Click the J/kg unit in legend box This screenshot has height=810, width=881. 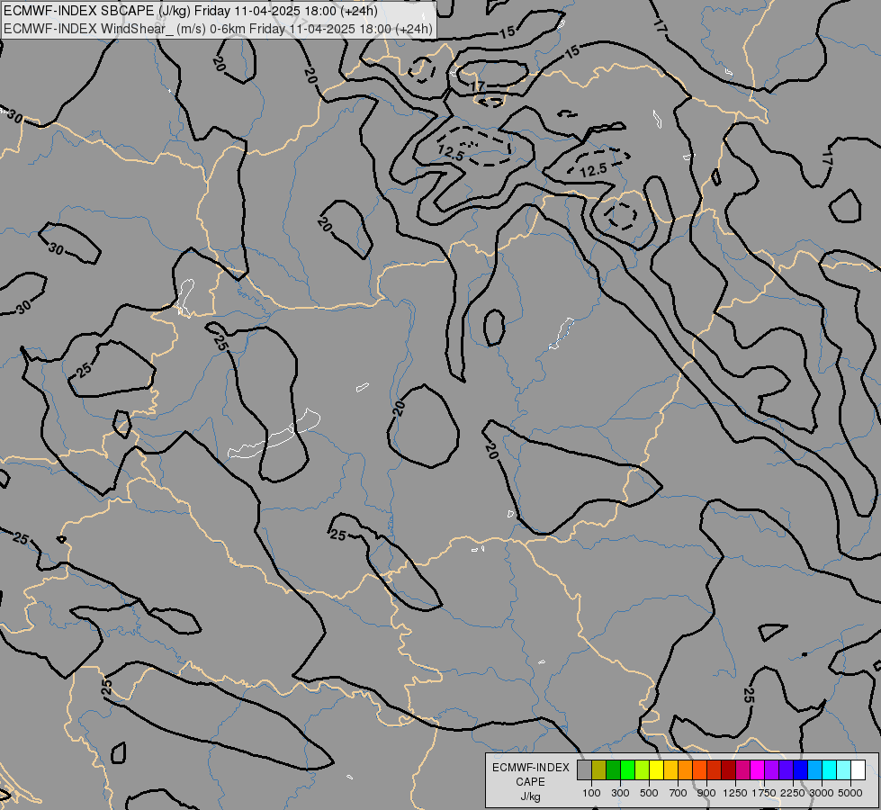point(530,797)
